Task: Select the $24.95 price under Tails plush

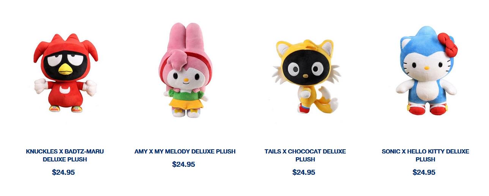Action: pyautogui.click(x=304, y=172)
